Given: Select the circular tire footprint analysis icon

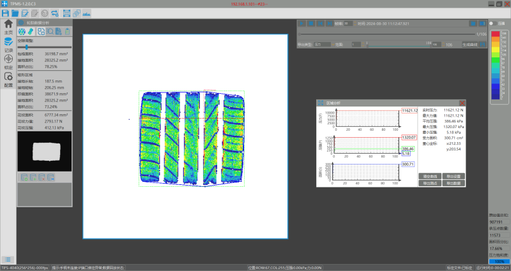Looking at the screenshot, I should pos(22,31).
